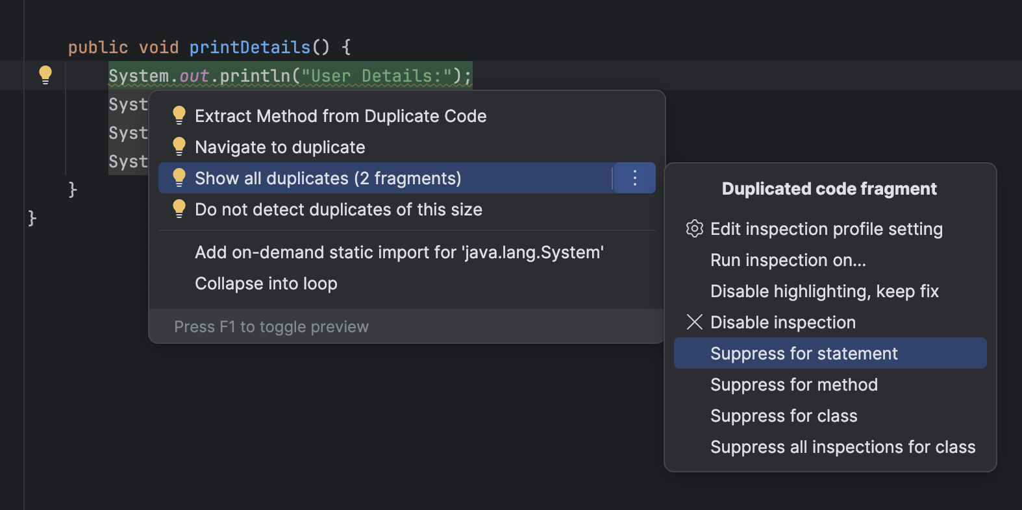Viewport: 1022px width, 510px height.
Task: Click the X icon beside Disable inspection
Action: tap(694, 322)
